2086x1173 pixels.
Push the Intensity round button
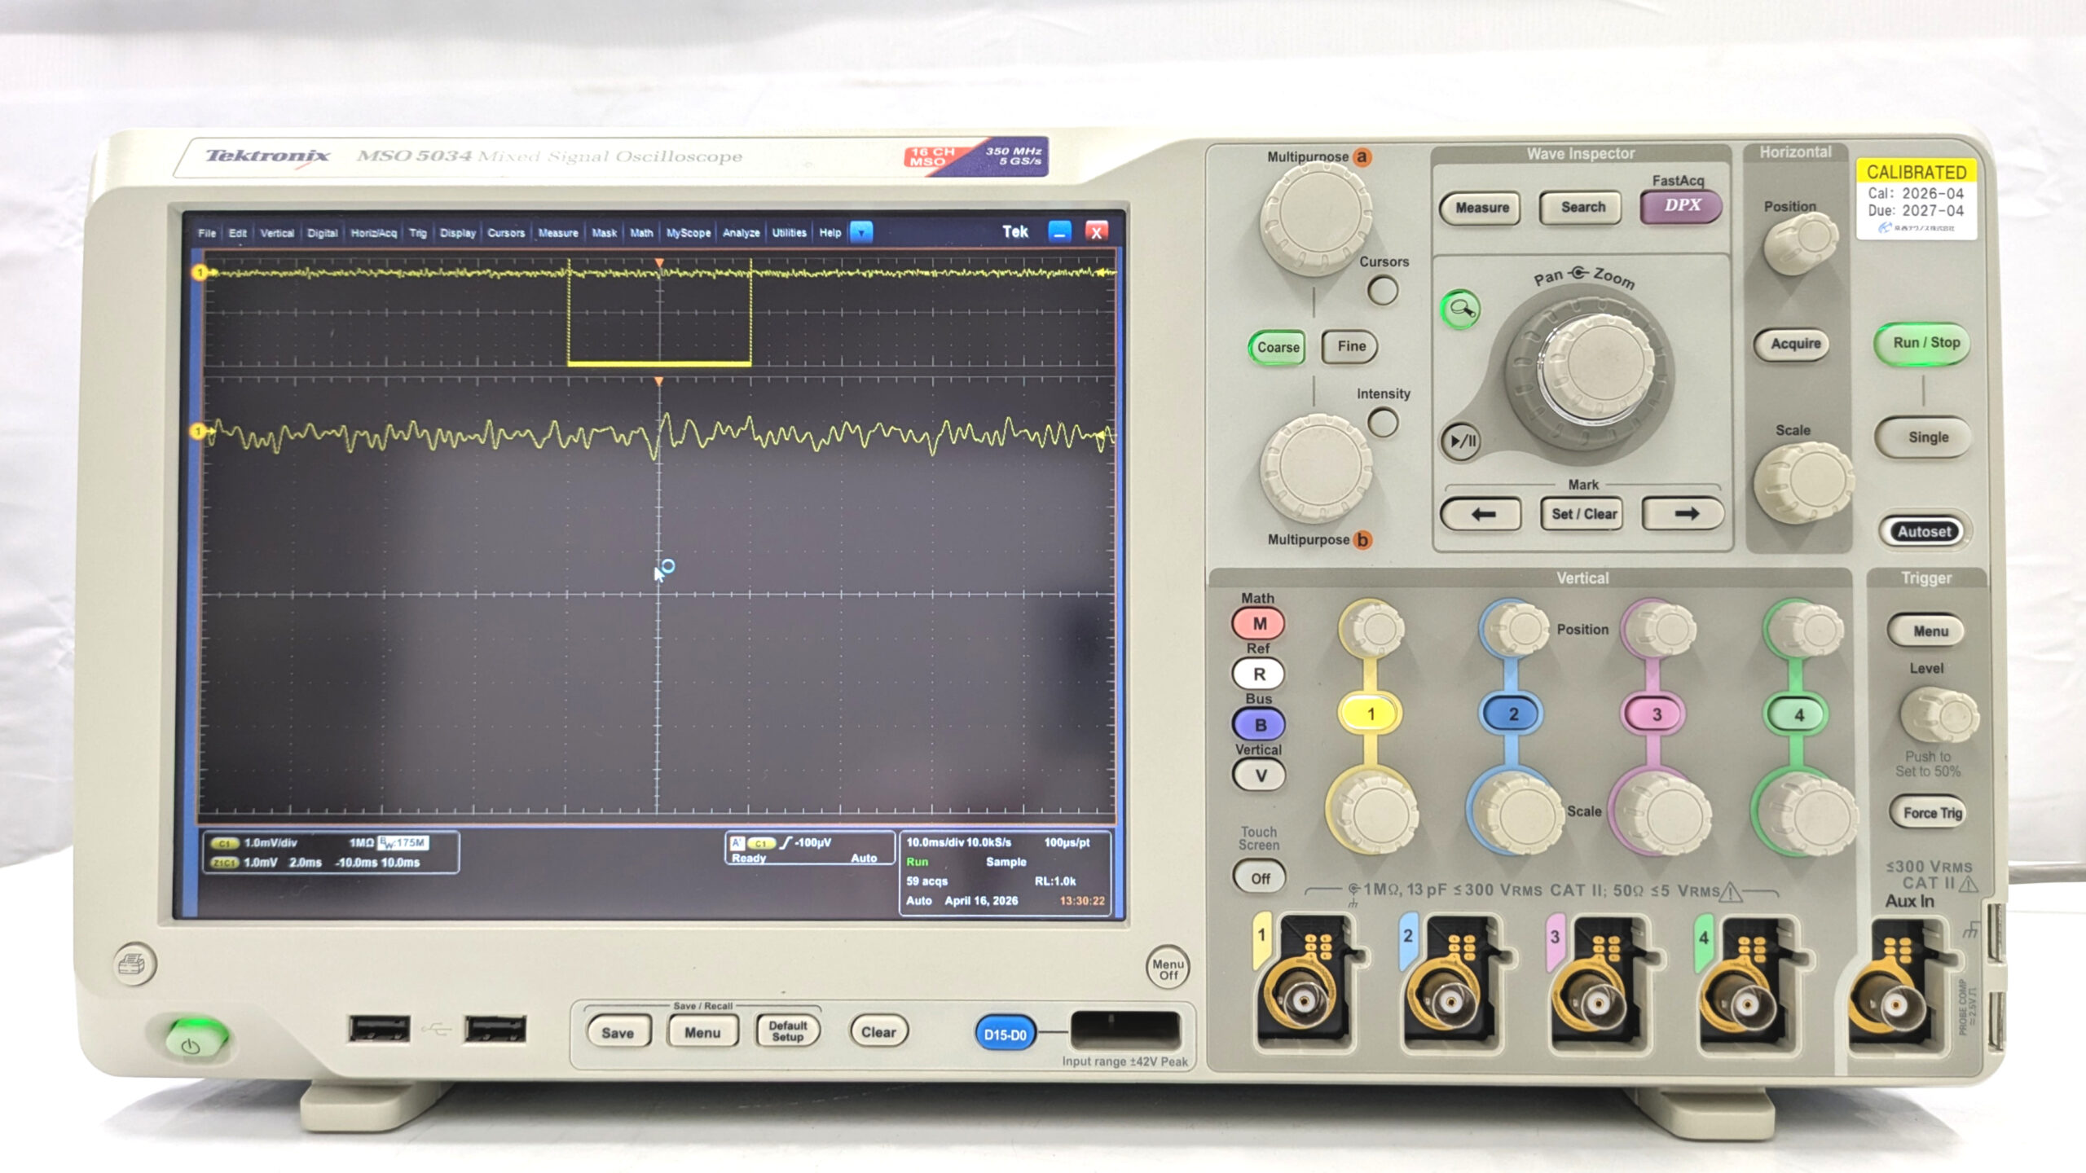coord(1383,423)
